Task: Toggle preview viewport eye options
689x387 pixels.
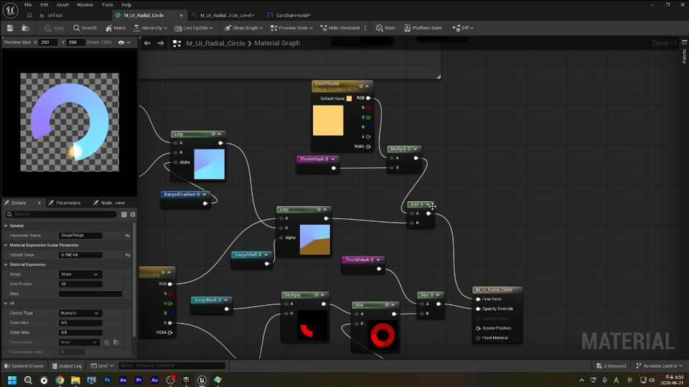Action: pos(124,42)
